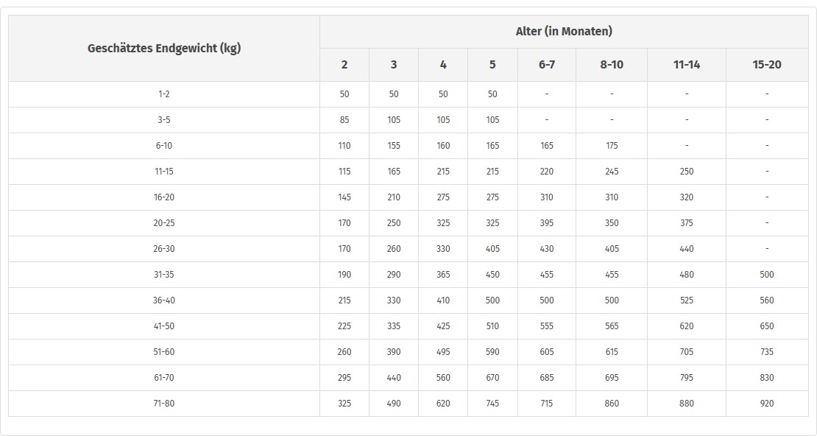817x436 pixels.
Task: Click the 61-70 kg weight row label
Action: [164, 378]
